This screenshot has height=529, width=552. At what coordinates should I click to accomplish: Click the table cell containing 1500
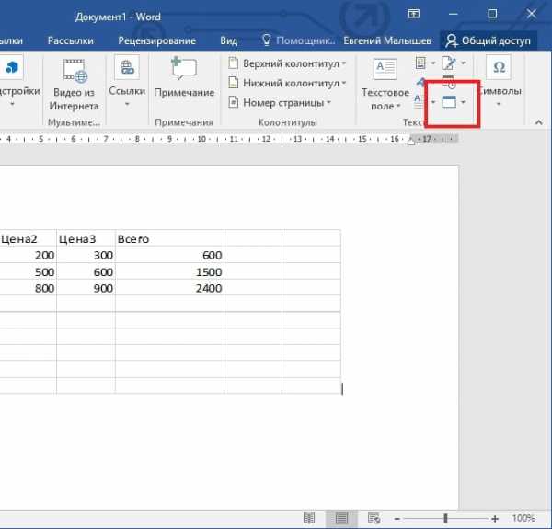[169, 272]
